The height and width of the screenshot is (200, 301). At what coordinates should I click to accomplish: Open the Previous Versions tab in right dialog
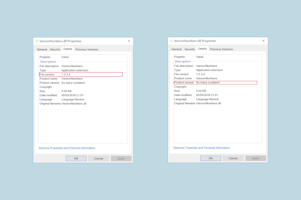tap(221, 49)
